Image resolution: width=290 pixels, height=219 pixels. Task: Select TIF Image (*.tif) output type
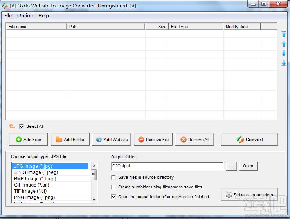[50, 191]
